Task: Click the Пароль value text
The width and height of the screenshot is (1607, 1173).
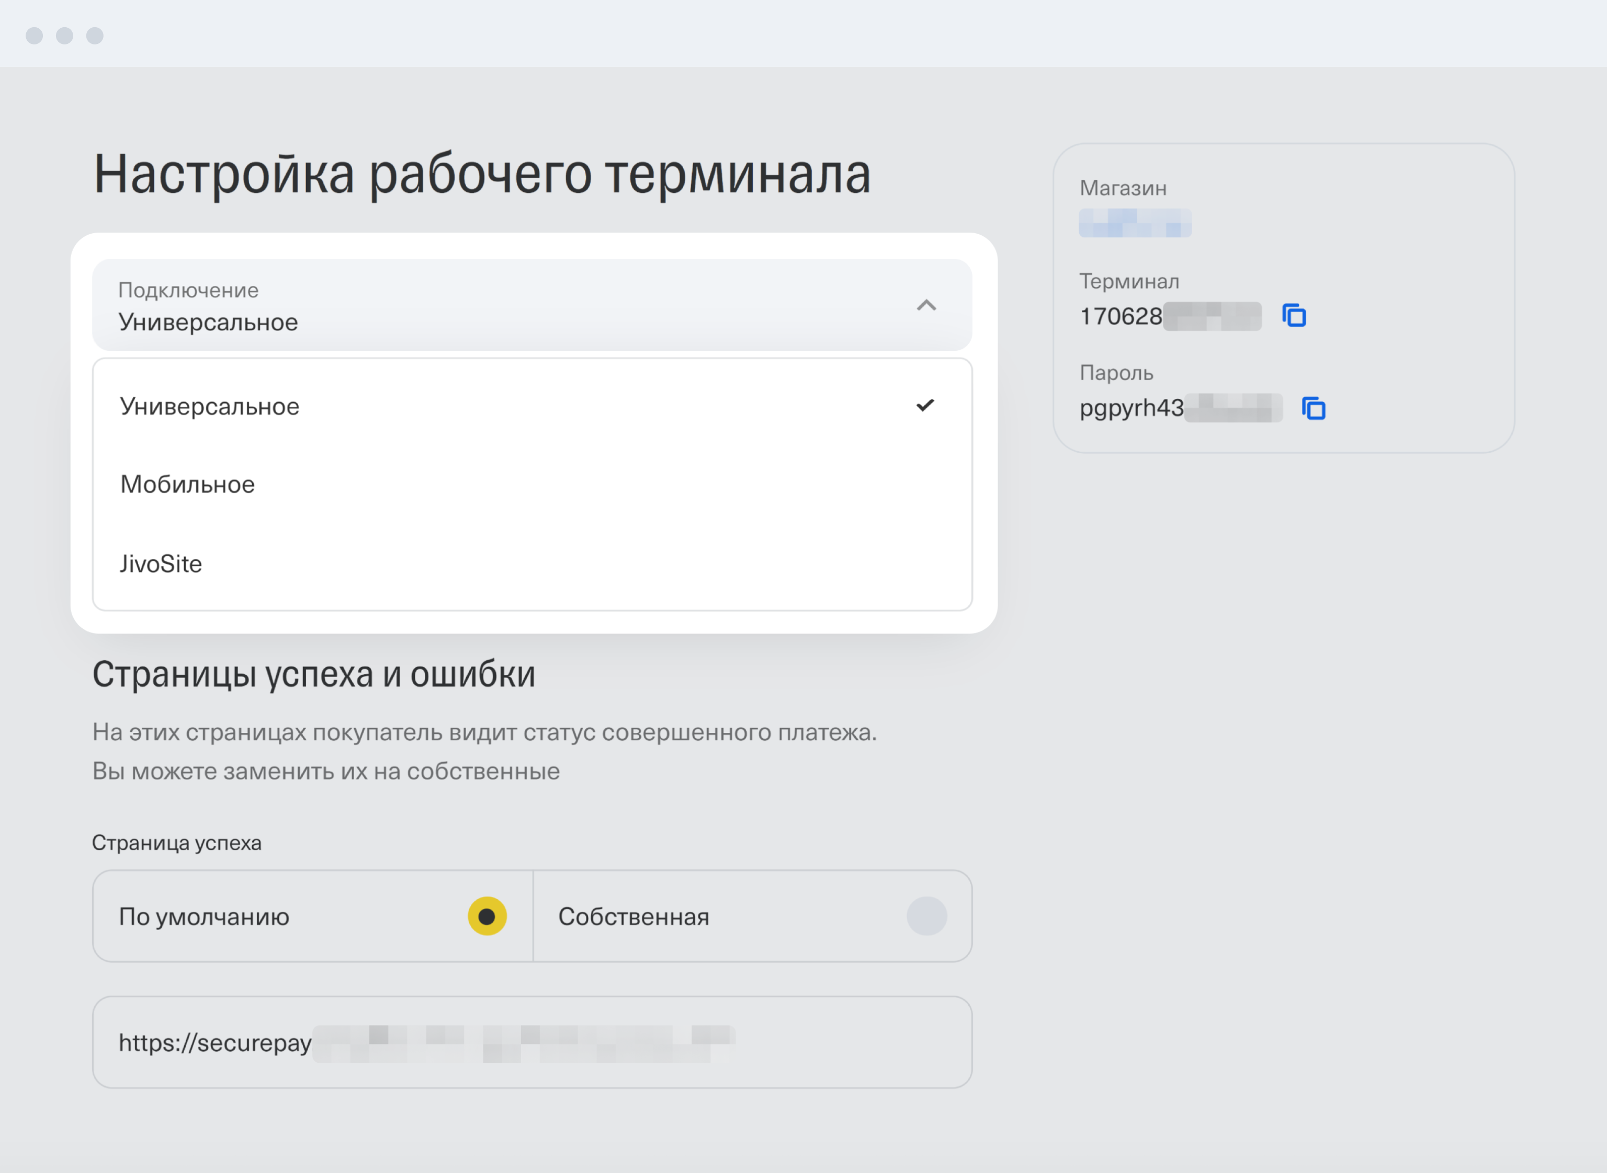Action: point(1131,408)
